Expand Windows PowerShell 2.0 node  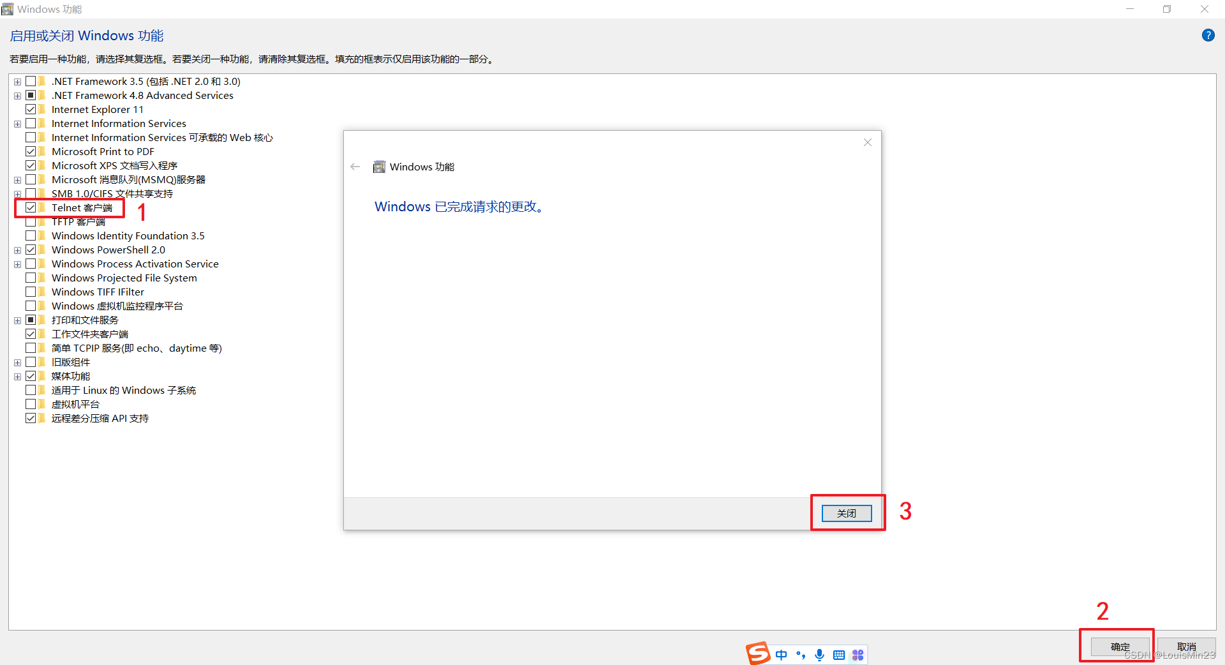tap(17, 250)
